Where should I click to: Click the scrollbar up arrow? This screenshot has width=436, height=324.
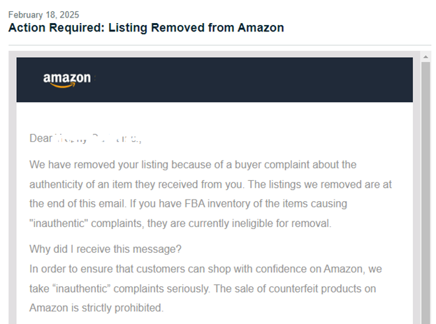[426, 57]
